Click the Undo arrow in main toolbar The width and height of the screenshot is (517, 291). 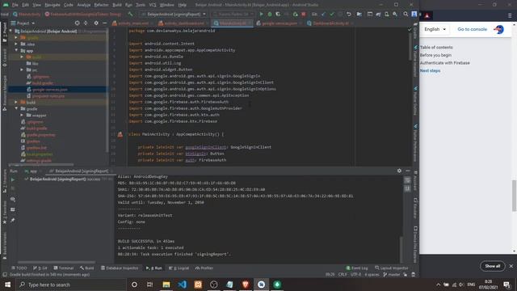[349, 15]
